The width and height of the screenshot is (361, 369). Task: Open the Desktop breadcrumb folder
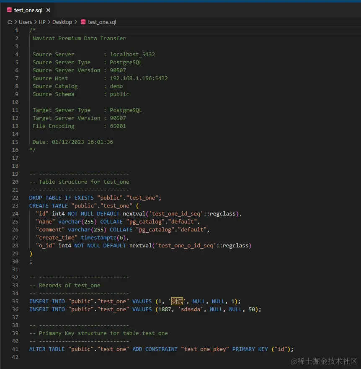point(62,22)
